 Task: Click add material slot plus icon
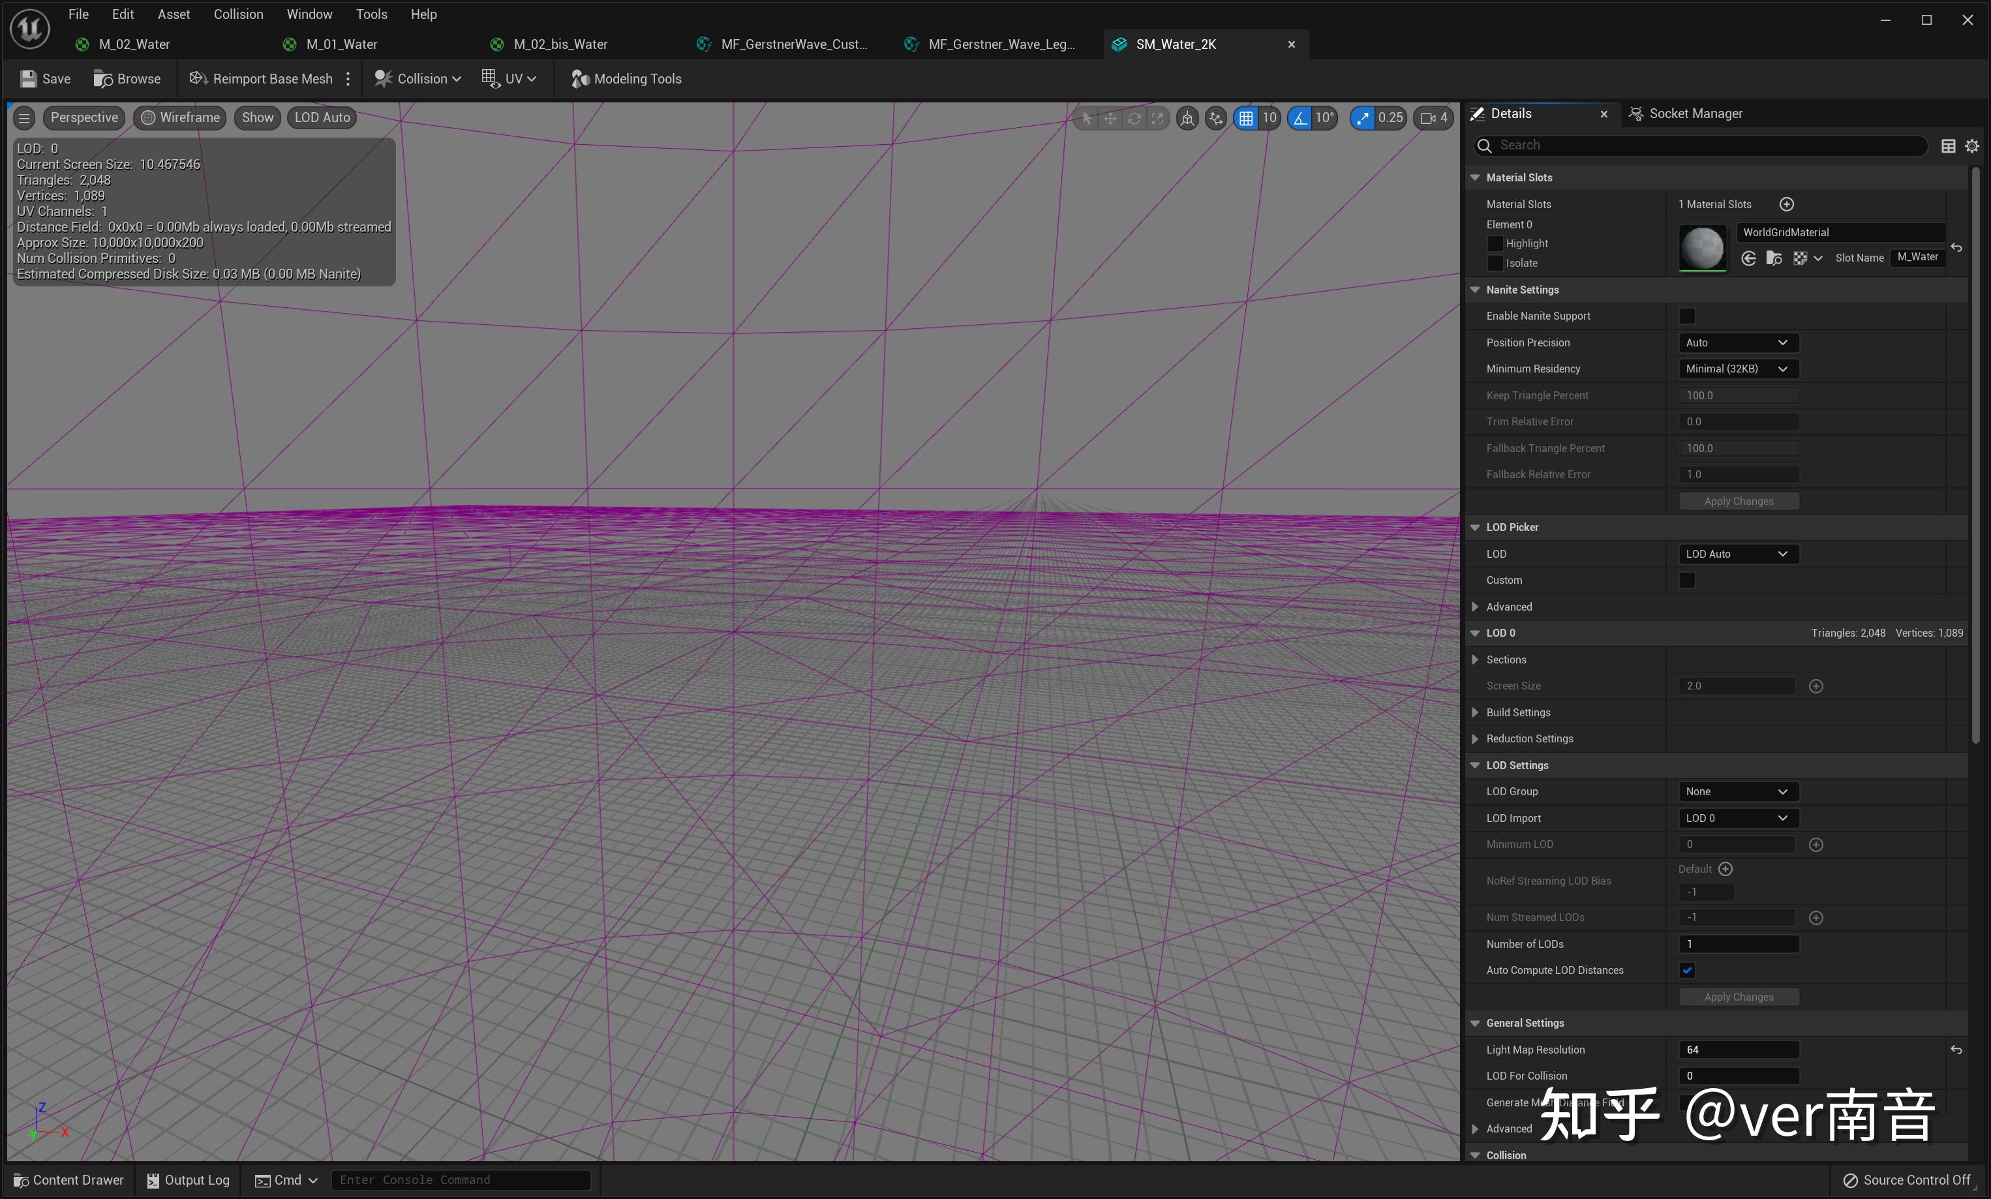coord(1787,204)
